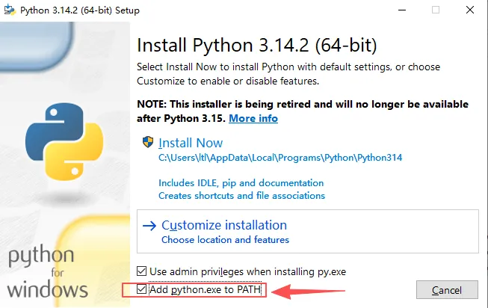Image resolution: width=488 pixels, height=308 pixels.
Task: Toggle Use admin privileges when installing py.exe
Action: tap(141, 271)
